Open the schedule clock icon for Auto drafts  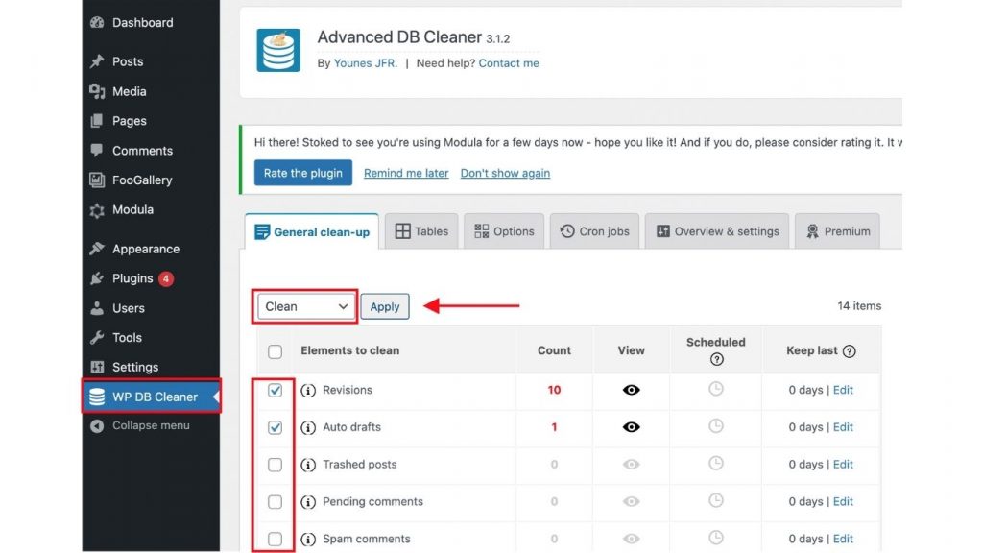[716, 427]
